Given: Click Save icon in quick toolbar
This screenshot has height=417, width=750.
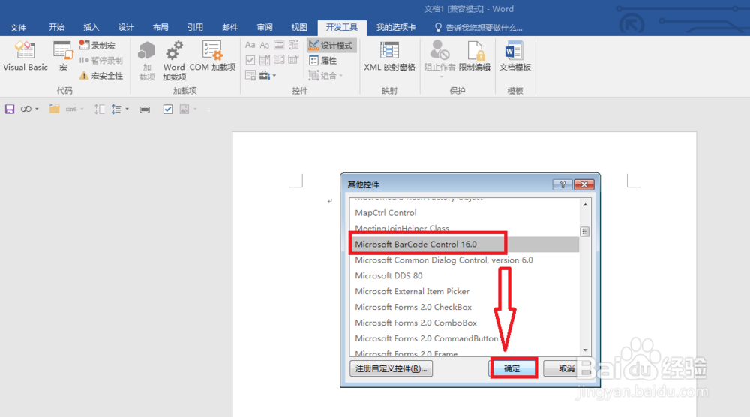Looking at the screenshot, I should 10,109.
